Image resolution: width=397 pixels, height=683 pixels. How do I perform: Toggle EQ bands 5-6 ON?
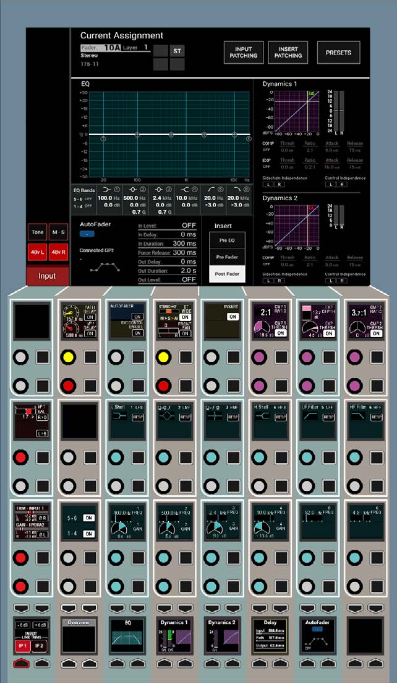(x=90, y=518)
